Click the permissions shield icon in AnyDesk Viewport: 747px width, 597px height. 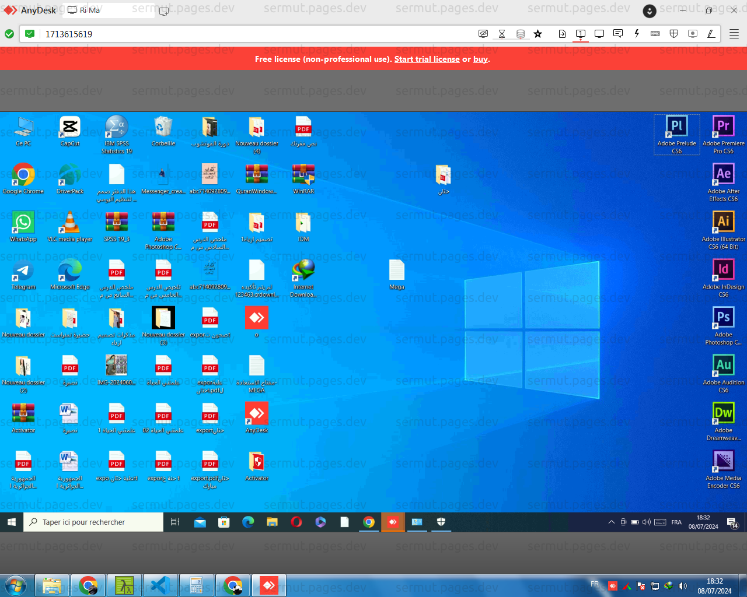point(673,34)
